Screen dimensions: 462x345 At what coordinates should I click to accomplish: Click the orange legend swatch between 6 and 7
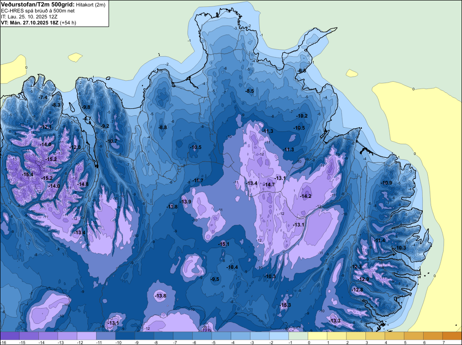coord(433,336)
